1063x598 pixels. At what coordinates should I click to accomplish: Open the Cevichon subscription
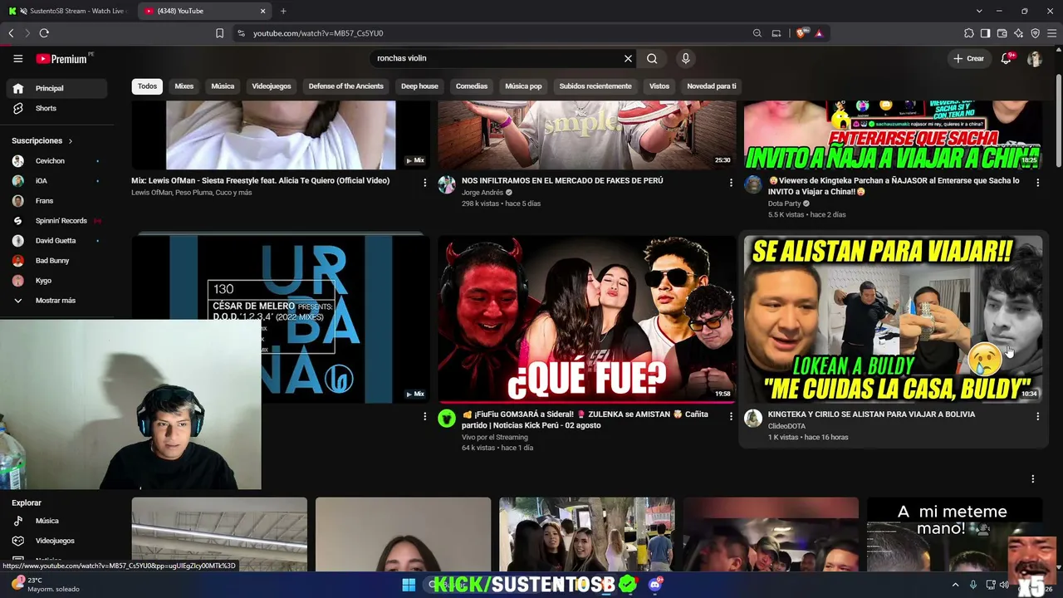pyautogui.click(x=56, y=161)
